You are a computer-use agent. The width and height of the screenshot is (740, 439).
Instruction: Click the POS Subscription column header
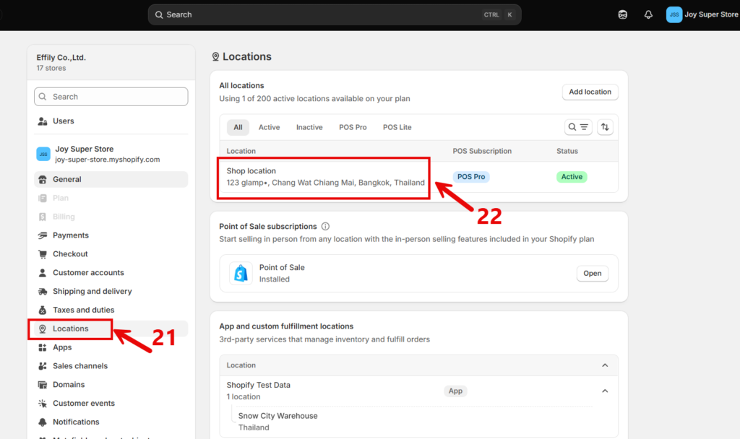(x=482, y=151)
